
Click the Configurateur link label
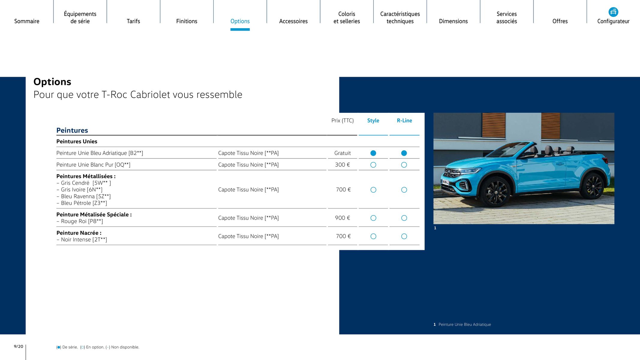click(613, 21)
